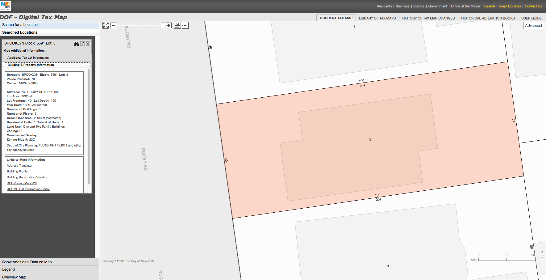The height and width of the screenshot is (280, 546).
Task: Click the Advanced button
Action: (533, 26)
